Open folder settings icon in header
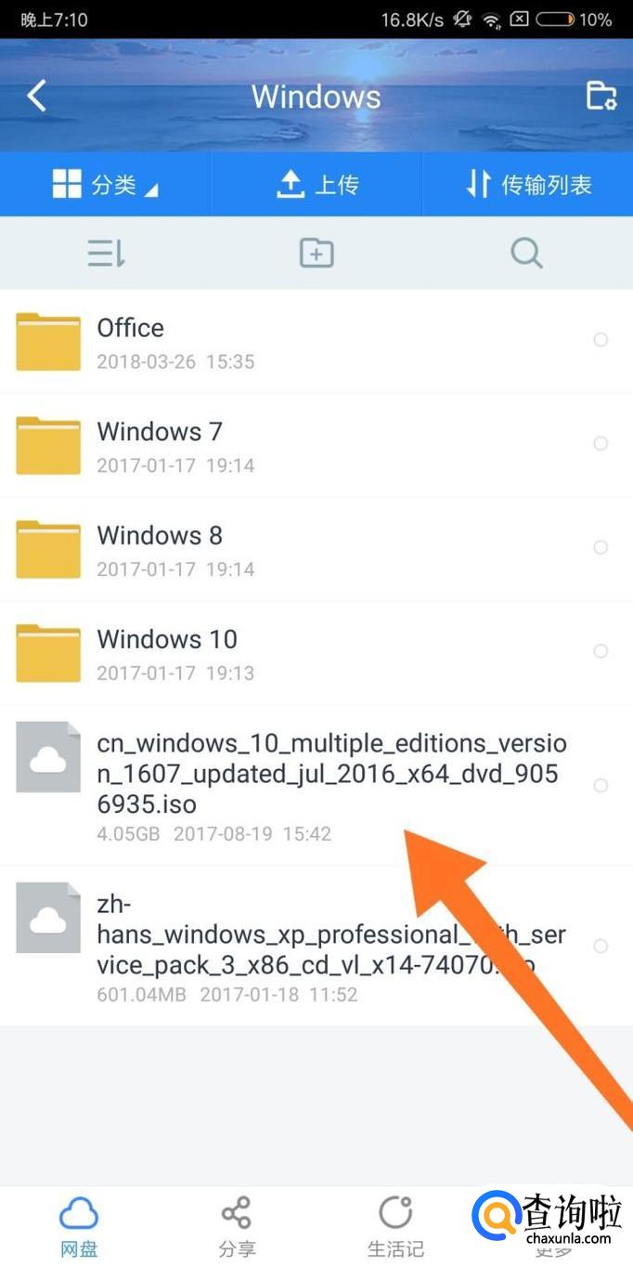Image resolution: width=633 pixels, height=1267 pixels. (x=601, y=96)
